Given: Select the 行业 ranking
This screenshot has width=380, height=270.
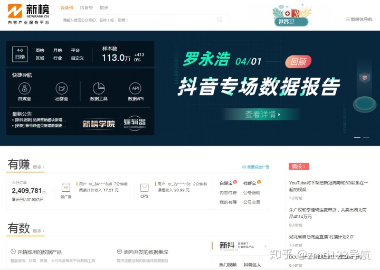Looking at the screenshot, I should (58, 58).
